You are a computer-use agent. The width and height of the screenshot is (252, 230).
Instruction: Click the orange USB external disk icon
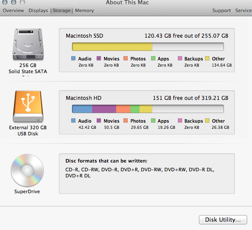pos(28,106)
